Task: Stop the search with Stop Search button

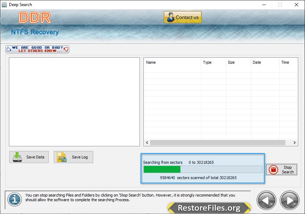Action: 281,169
